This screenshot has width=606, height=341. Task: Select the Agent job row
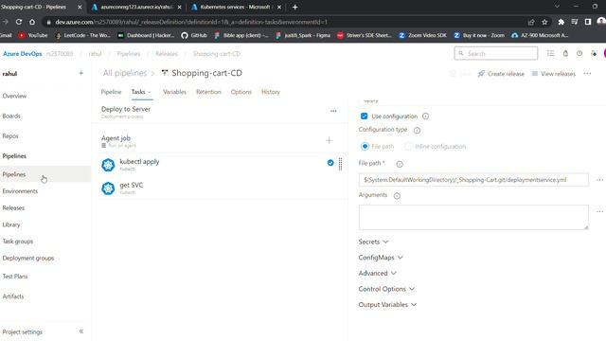(220, 141)
